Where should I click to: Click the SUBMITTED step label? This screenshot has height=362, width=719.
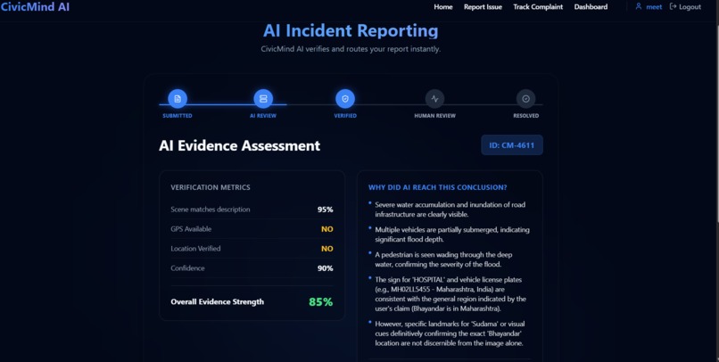pos(178,116)
